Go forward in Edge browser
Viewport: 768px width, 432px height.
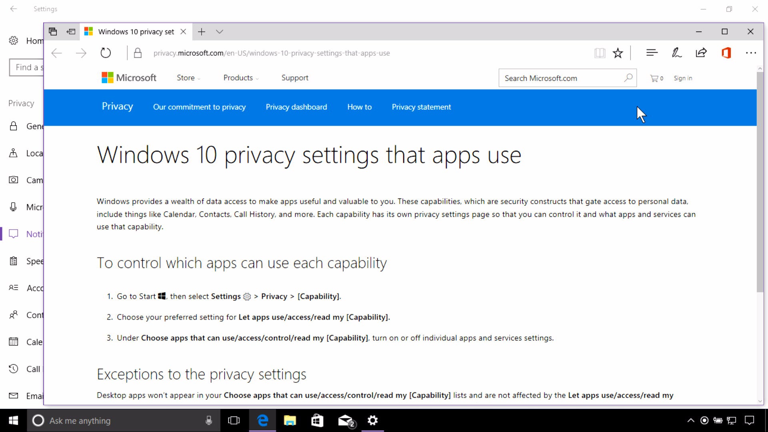tap(81, 53)
